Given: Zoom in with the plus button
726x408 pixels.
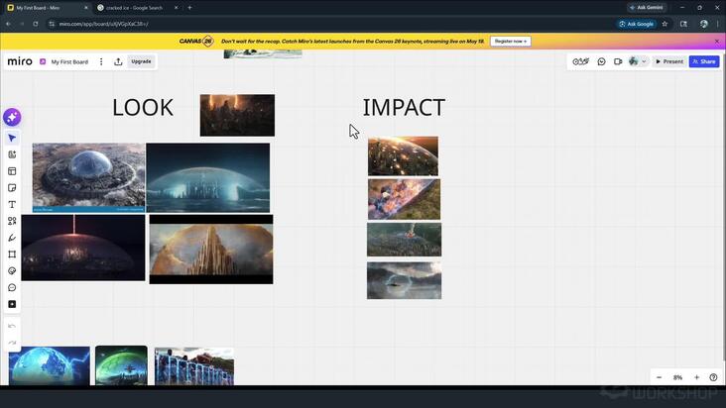Looking at the screenshot, I should (x=696, y=377).
